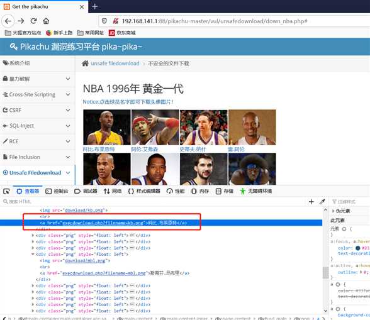Click the Kobe Bryant photo thumbnail
Screen dimensions: 370x320
click(107, 128)
